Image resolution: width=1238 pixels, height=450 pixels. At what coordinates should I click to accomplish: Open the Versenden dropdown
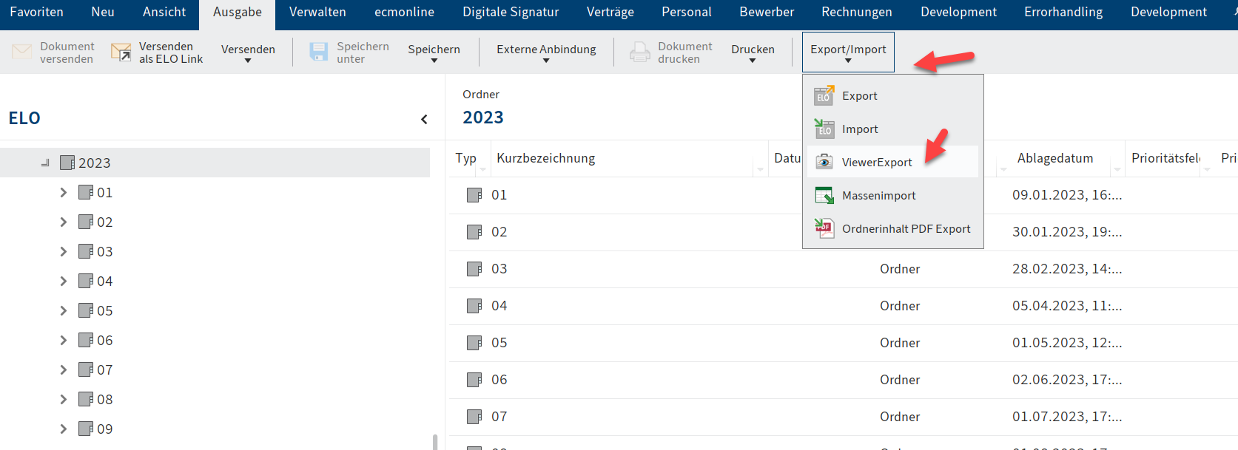pyautogui.click(x=248, y=52)
